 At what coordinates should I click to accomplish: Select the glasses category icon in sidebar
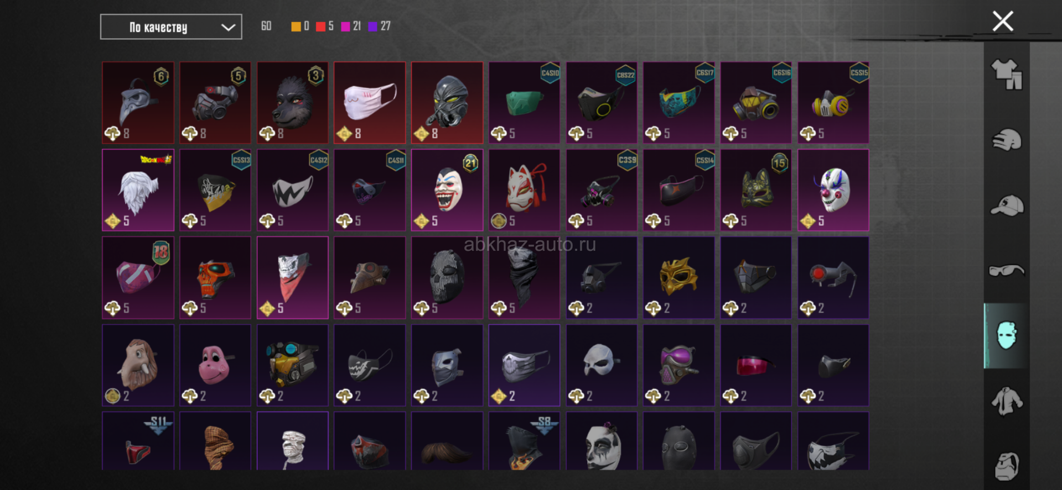click(1007, 270)
